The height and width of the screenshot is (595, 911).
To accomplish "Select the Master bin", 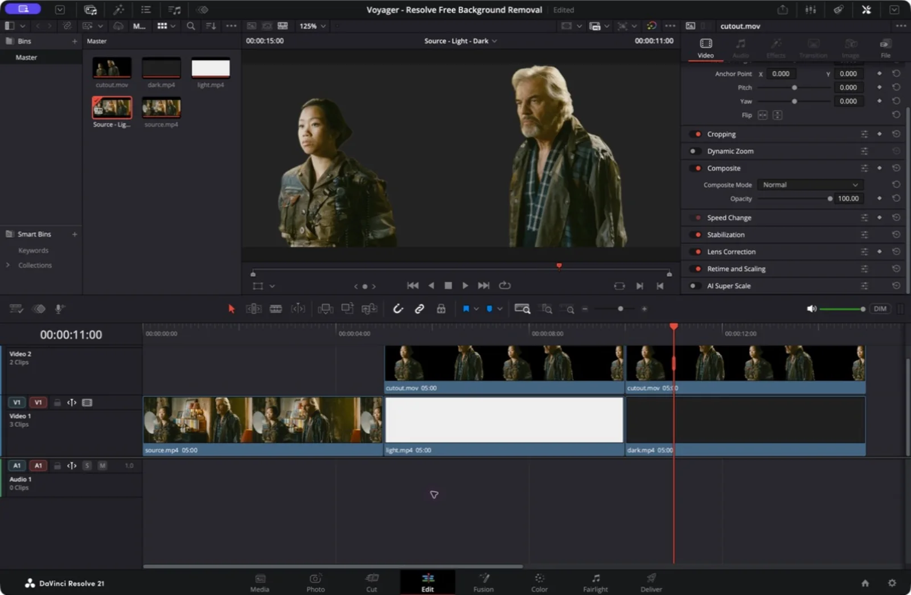I will tap(41, 58).
